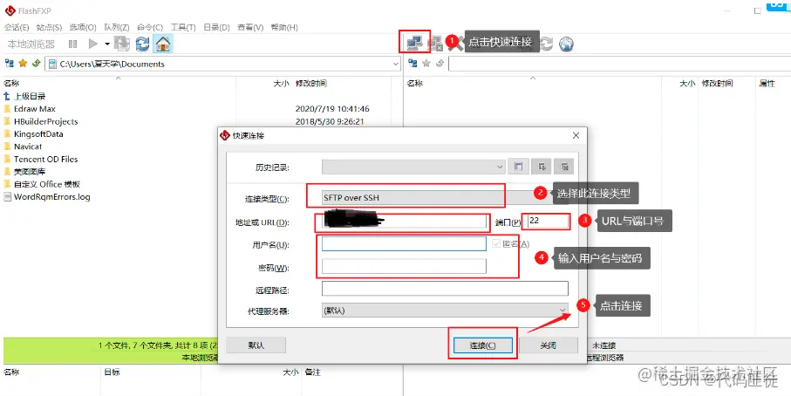Click the first history save icon button
This screenshot has height=396, width=791.
[518, 167]
